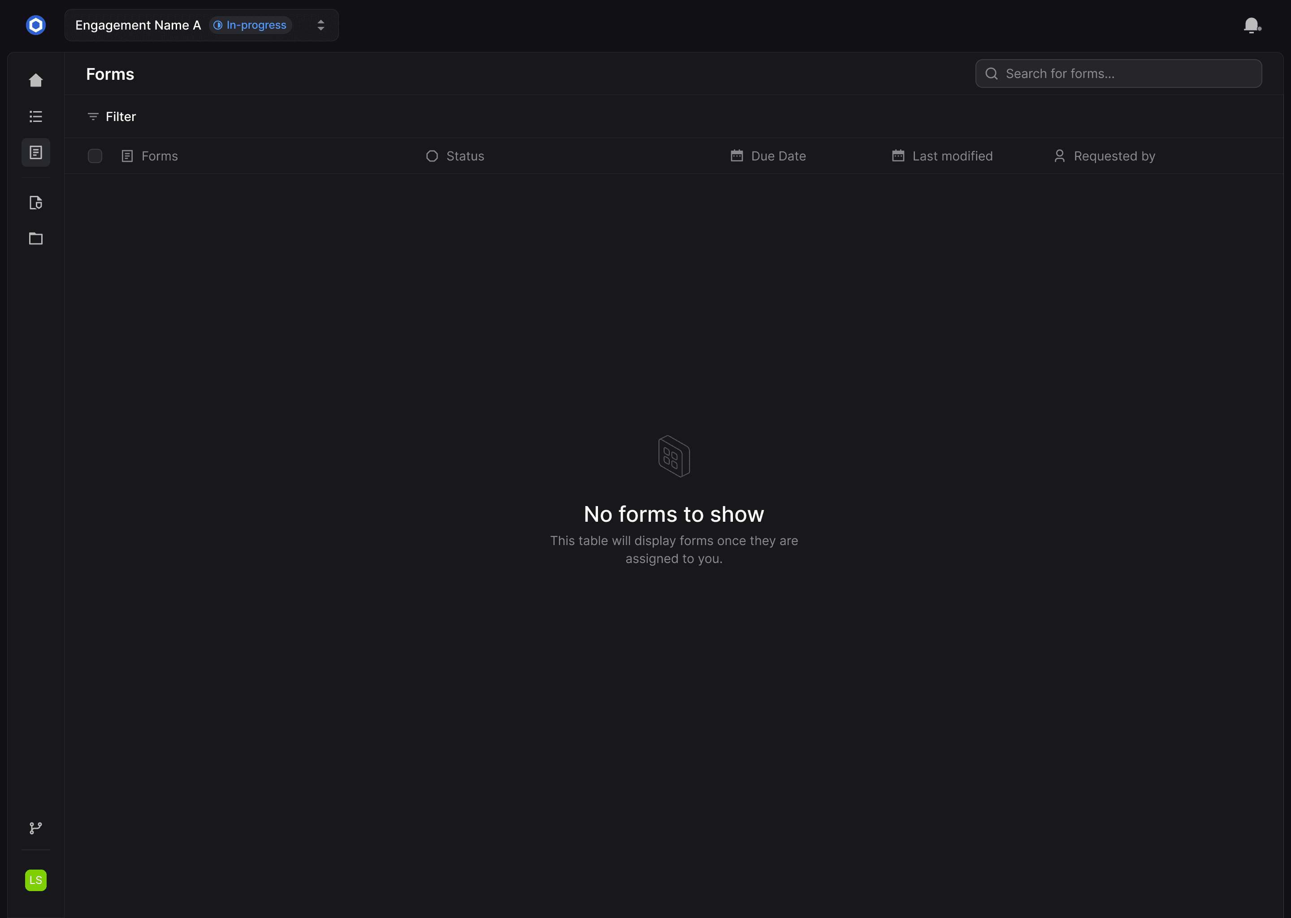Image resolution: width=1291 pixels, height=918 pixels.
Task: Open the secured document sidebar icon
Action: coord(35,202)
